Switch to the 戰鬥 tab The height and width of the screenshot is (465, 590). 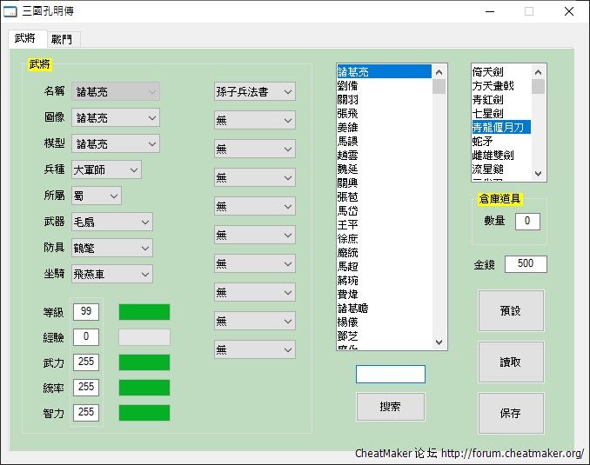[x=62, y=39]
